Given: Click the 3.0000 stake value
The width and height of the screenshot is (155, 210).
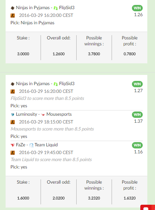Looking at the screenshot, I should point(23,54).
